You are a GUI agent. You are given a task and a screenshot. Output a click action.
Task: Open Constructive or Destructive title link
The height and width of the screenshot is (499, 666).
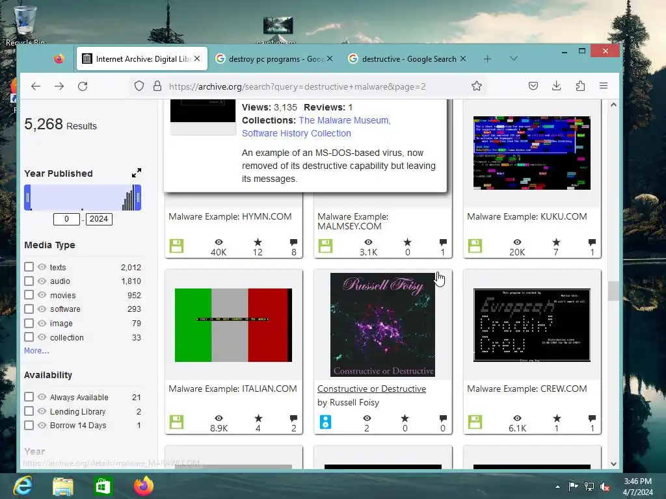coord(371,389)
